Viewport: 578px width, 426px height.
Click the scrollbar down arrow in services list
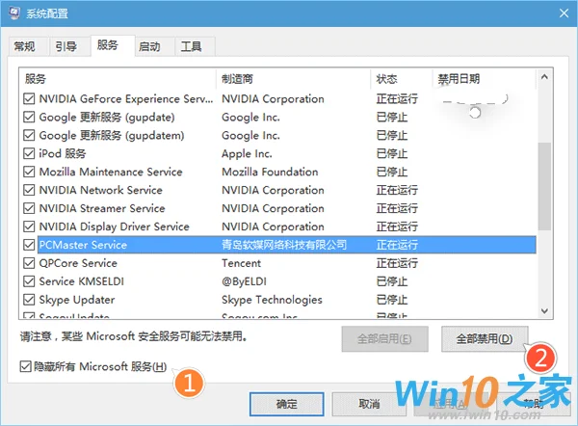(x=545, y=309)
